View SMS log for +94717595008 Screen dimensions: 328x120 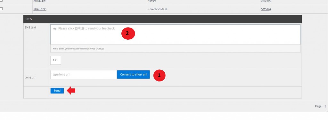point(266,9)
